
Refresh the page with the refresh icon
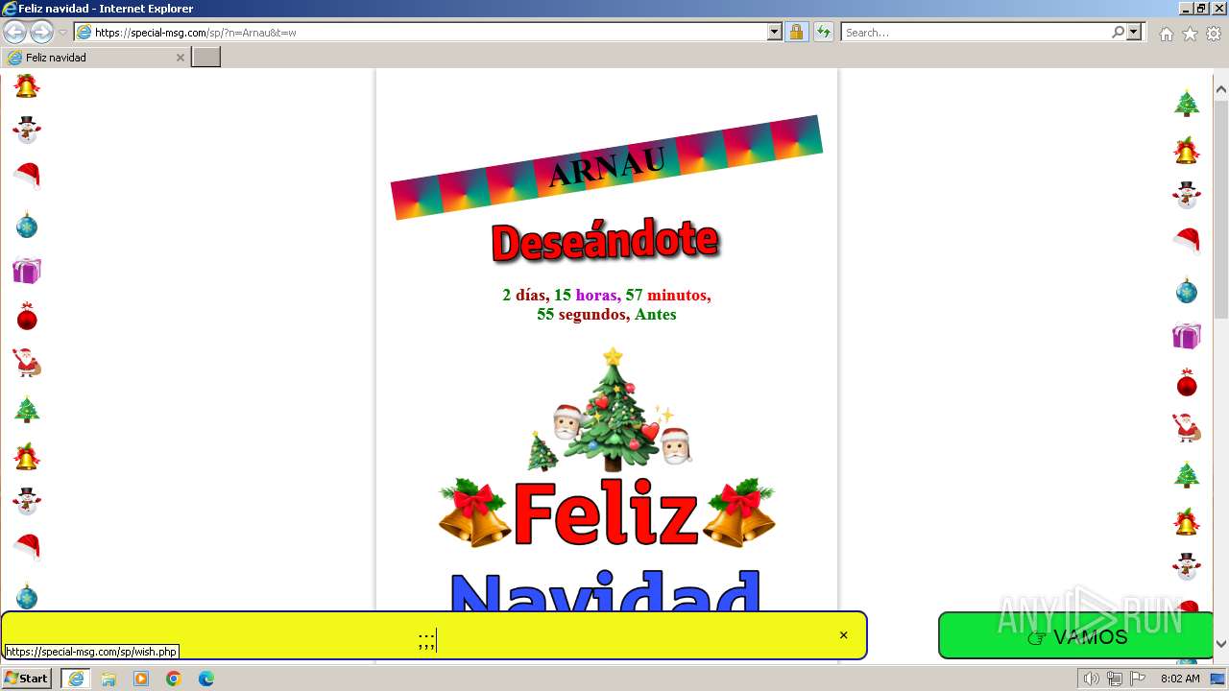coord(823,32)
